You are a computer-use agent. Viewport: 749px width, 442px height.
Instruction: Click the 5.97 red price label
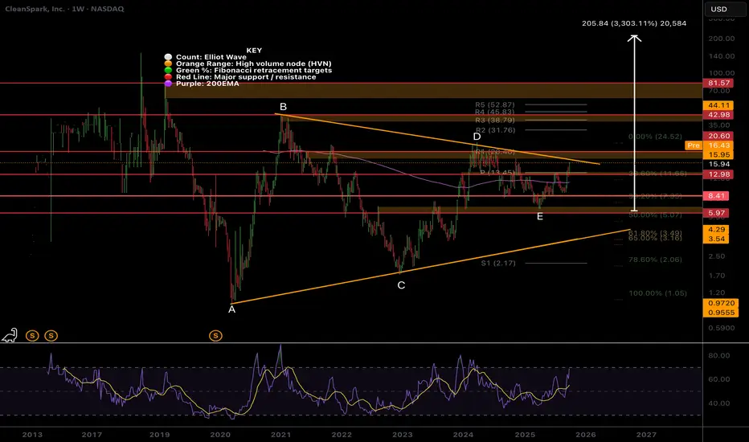coord(716,213)
